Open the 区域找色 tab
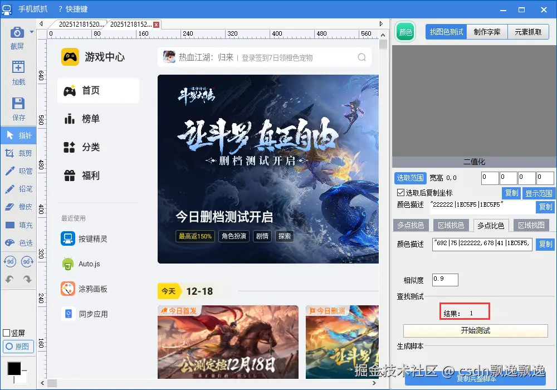Image resolution: width=557 pixels, height=390 pixels. [451, 225]
